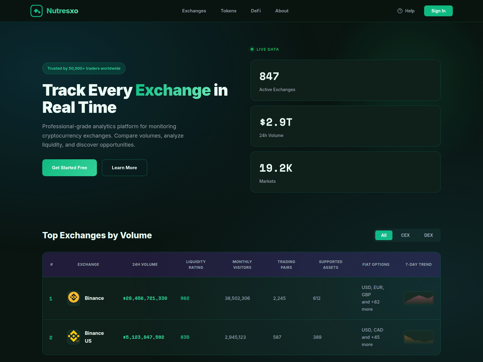Image resolution: width=483 pixels, height=362 pixels.
Task: Click the Help question mark icon
Action: click(400, 11)
